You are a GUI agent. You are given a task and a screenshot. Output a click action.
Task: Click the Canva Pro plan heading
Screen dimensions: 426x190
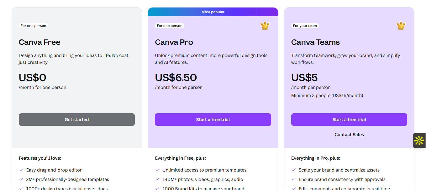(174, 42)
